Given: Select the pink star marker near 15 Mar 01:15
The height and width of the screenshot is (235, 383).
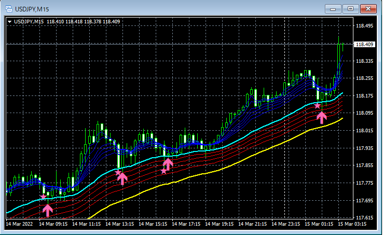Looking at the screenshot, I should pyautogui.click(x=317, y=106).
